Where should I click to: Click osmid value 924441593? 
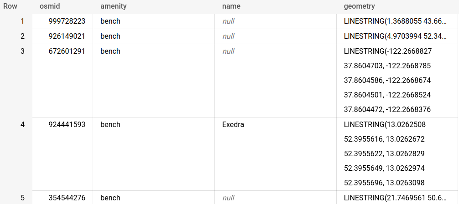[67, 125]
